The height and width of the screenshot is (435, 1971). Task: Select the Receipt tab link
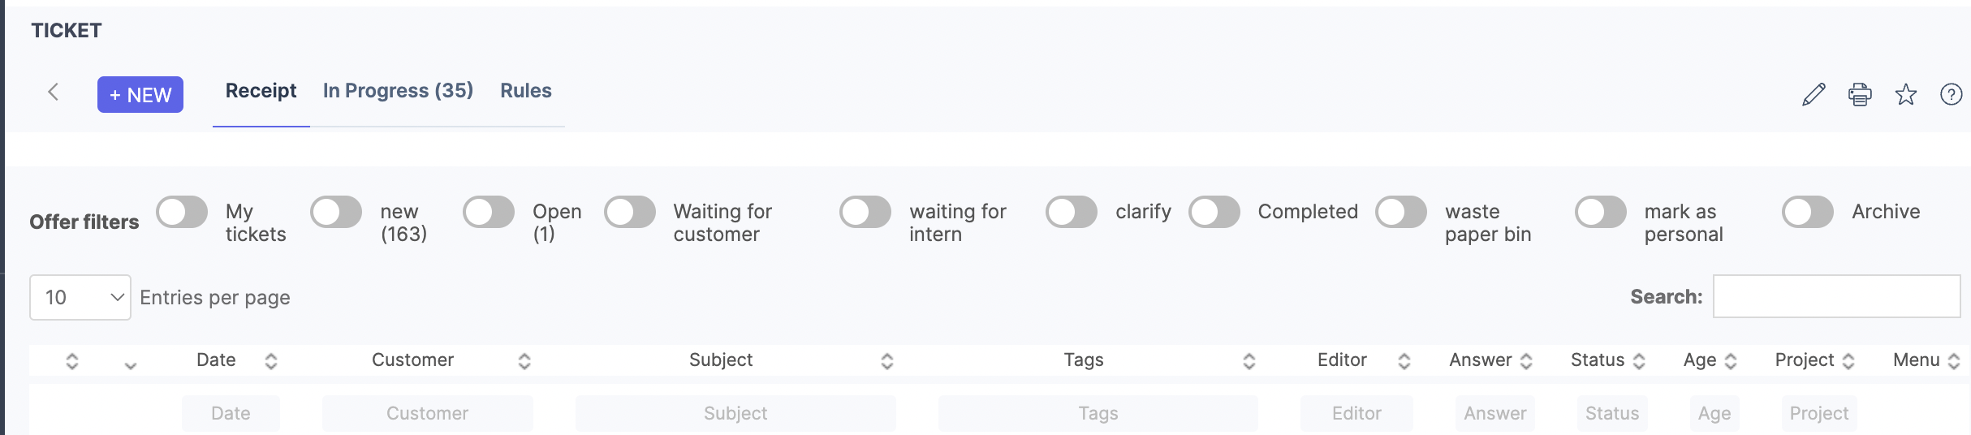point(261,91)
